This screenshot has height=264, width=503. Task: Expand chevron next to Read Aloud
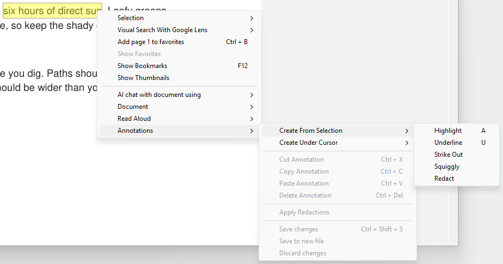click(252, 119)
